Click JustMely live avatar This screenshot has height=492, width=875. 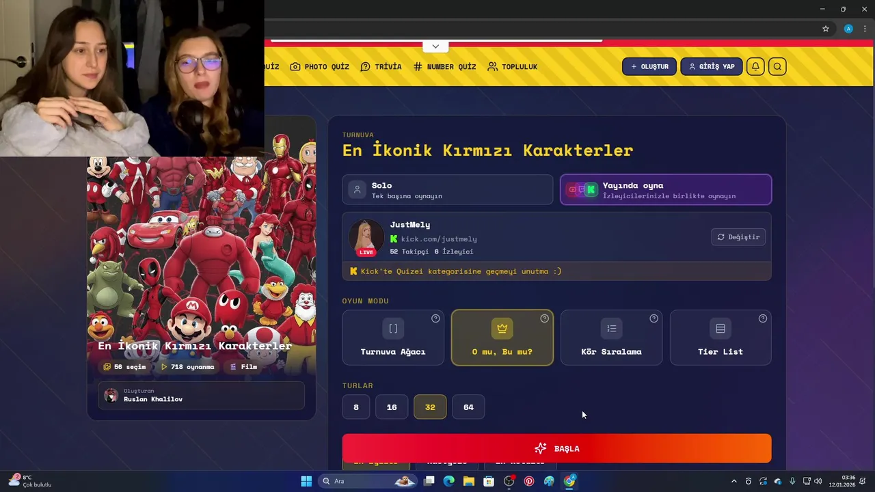[366, 237]
